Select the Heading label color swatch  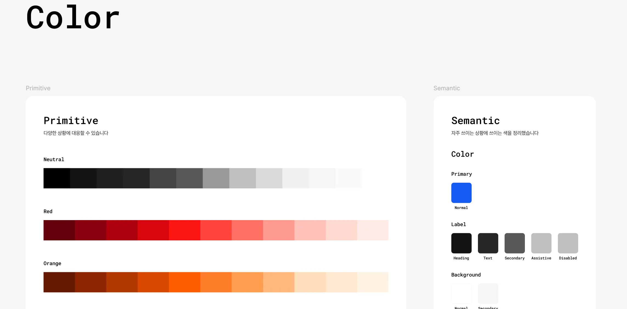(461, 243)
